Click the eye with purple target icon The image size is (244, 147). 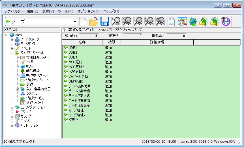point(226,21)
